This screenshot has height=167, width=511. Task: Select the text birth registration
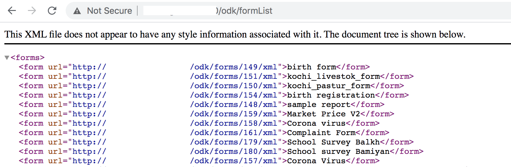pyautogui.click(x=331, y=95)
